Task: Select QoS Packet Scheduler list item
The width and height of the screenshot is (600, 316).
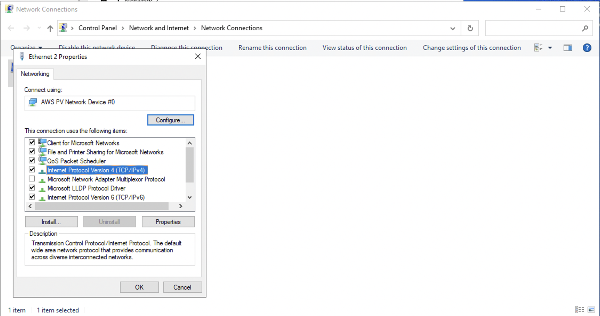Action: [x=77, y=161]
